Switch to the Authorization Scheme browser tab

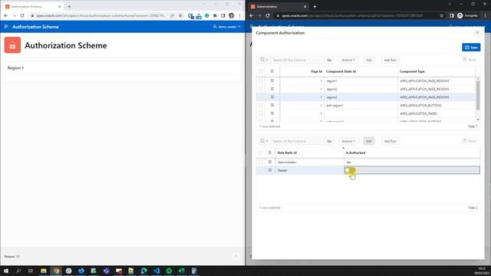(31, 6)
